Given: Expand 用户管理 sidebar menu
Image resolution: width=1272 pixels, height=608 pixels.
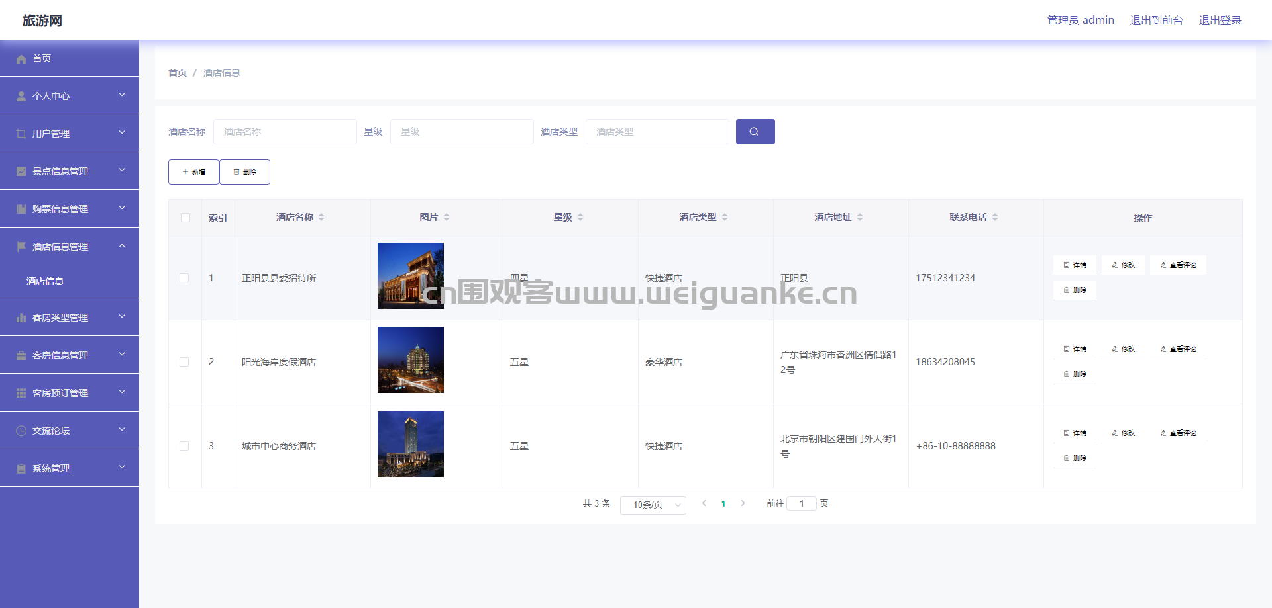Looking at the screenshot, I should point(70,133).
